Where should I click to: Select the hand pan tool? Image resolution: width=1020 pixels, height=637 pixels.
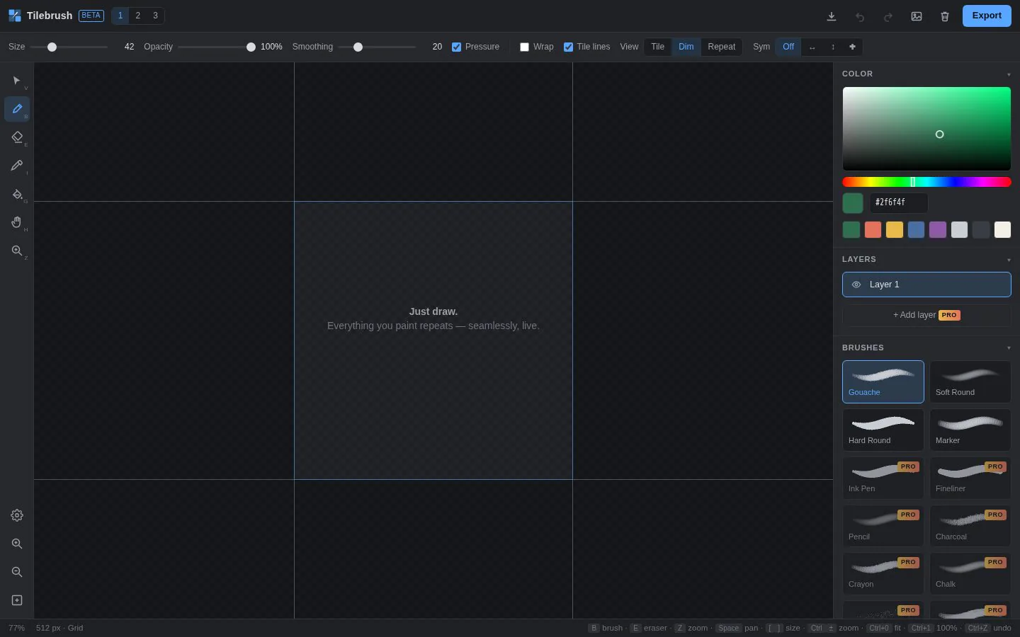coord(17,222)
